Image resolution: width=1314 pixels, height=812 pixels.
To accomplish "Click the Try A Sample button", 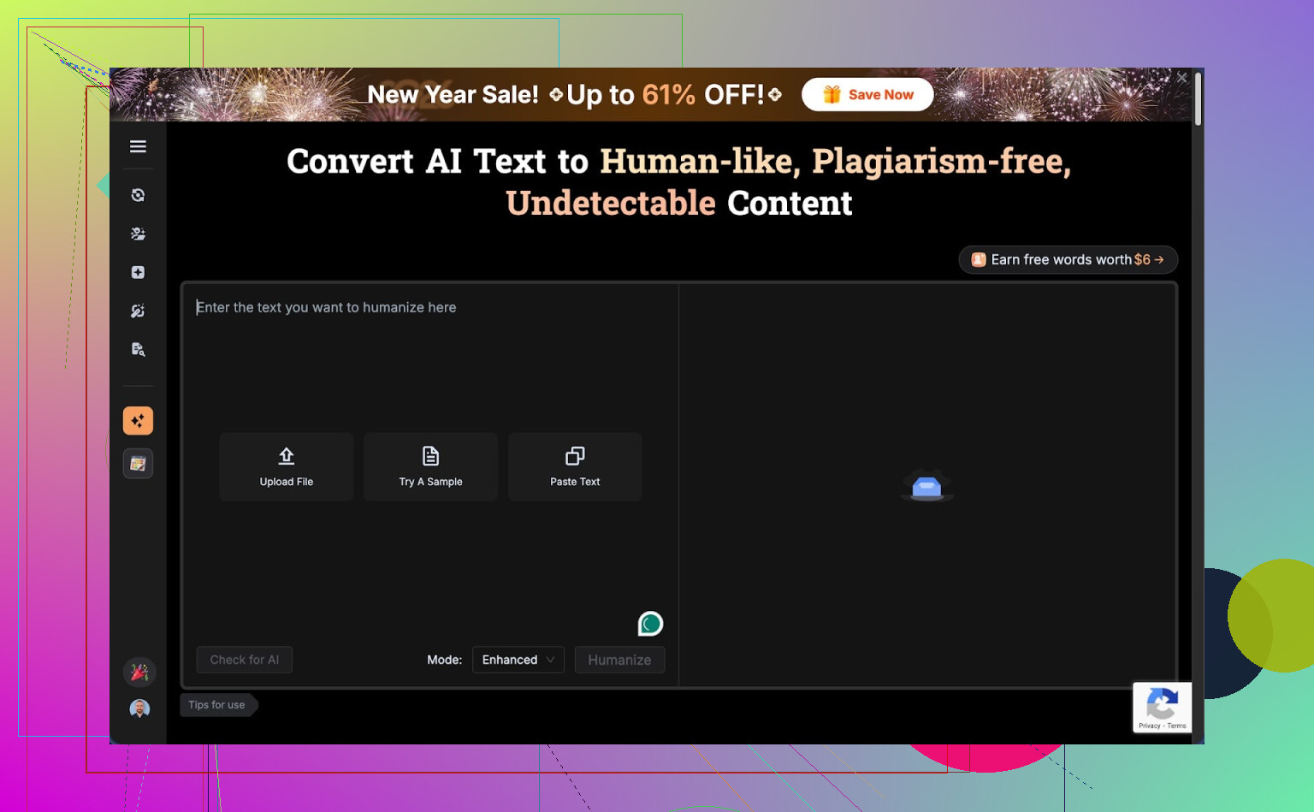I will tap(430, 466).
